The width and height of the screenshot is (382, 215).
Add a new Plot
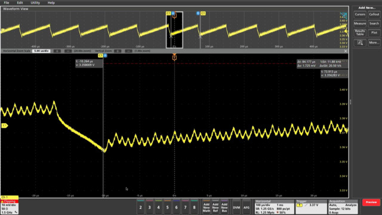374,33
